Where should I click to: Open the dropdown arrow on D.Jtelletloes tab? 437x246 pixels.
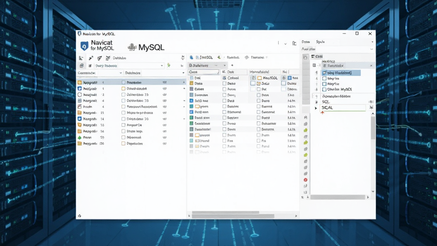pos(224,65)
